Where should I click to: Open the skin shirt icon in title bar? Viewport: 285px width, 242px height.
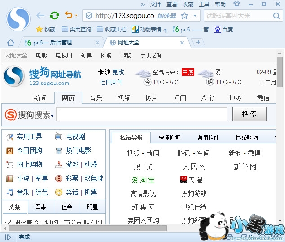point(237,4)
